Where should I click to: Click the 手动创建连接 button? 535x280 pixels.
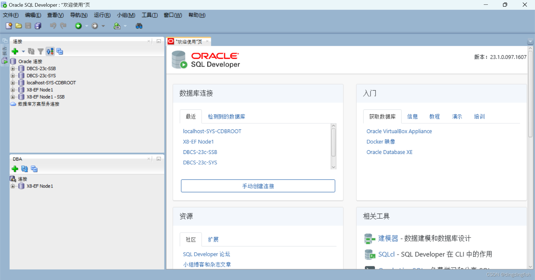pyautogui.click(x=258, y=186)
